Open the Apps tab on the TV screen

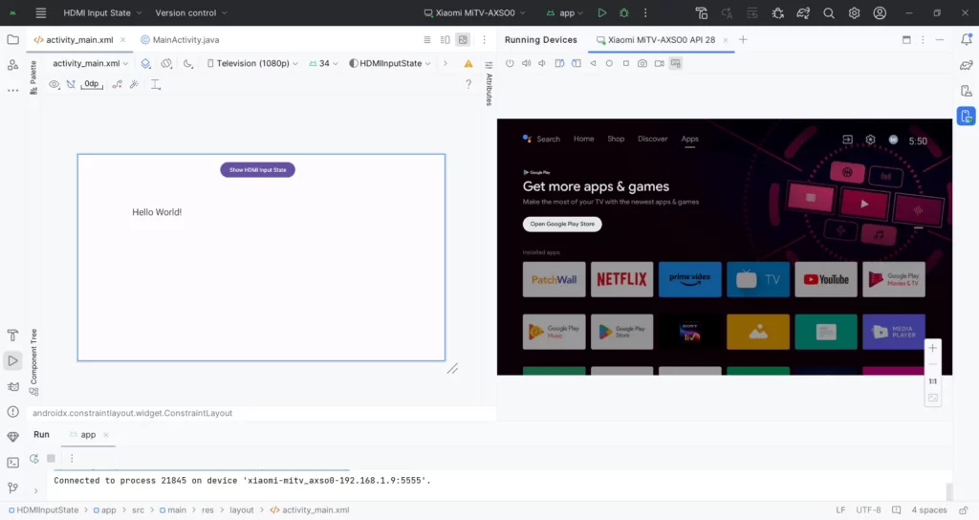pos(689,139)
